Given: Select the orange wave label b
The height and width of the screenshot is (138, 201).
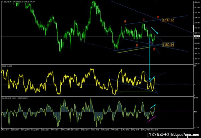Looking at the screenshot, I should pyautogui.click(x=137, y=45).
